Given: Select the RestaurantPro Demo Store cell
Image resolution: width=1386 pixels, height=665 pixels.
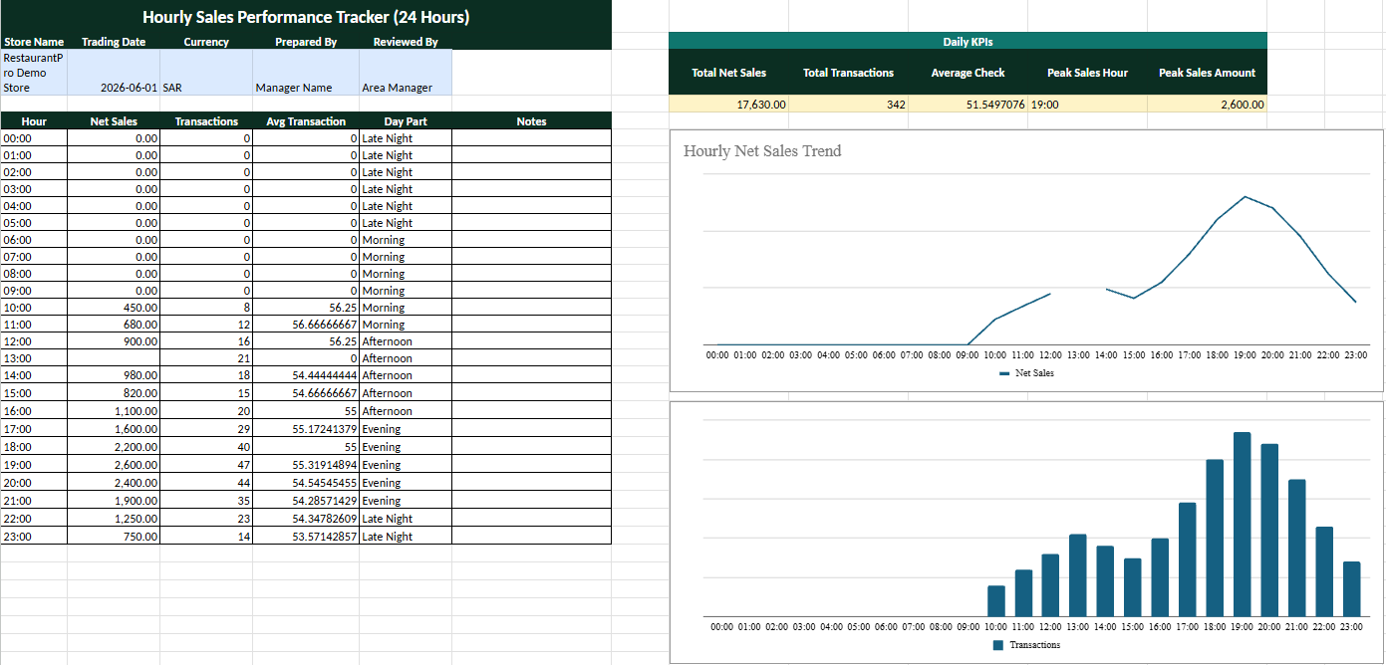Looking at the screenshot, I should tap(34, 73).
